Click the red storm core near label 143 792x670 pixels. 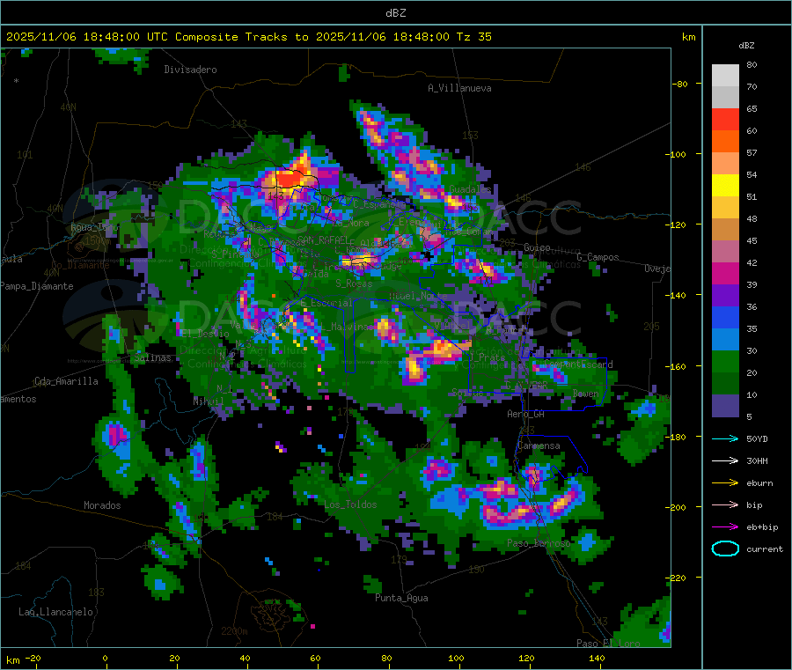[x=290, y=179]
